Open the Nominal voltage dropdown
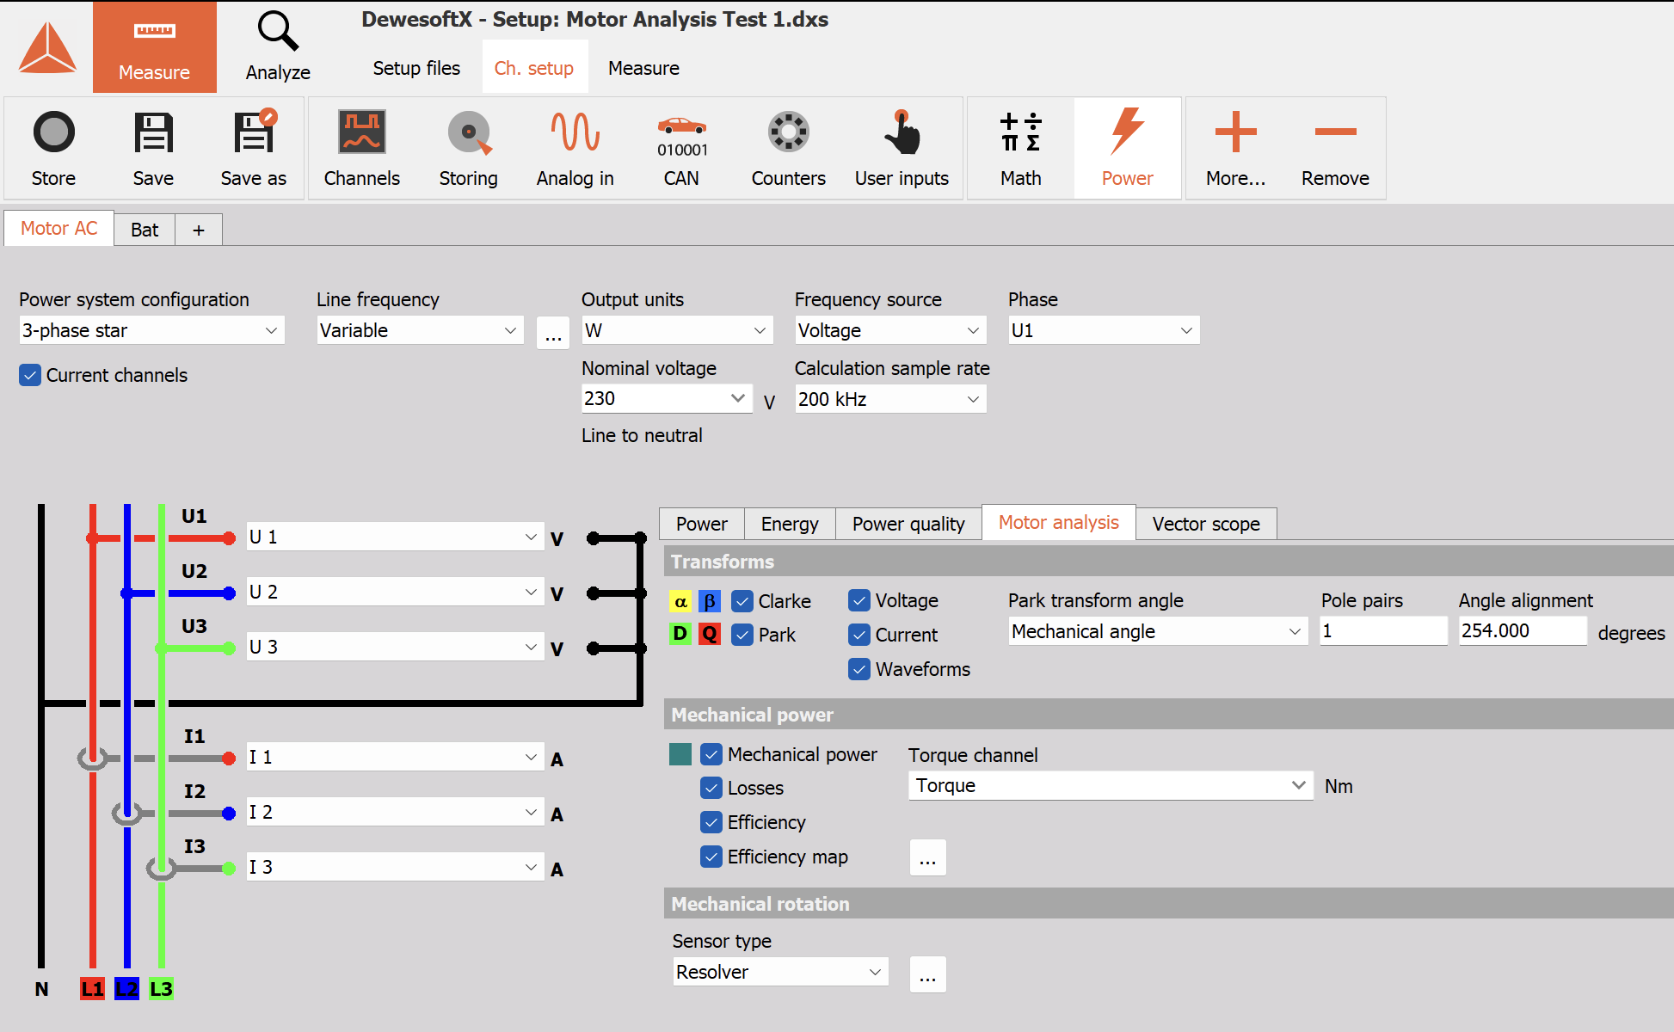1674x1032 pixels. tap(667, 399)
